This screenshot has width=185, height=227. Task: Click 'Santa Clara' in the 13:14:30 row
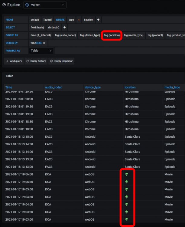[x=132, y=144]
